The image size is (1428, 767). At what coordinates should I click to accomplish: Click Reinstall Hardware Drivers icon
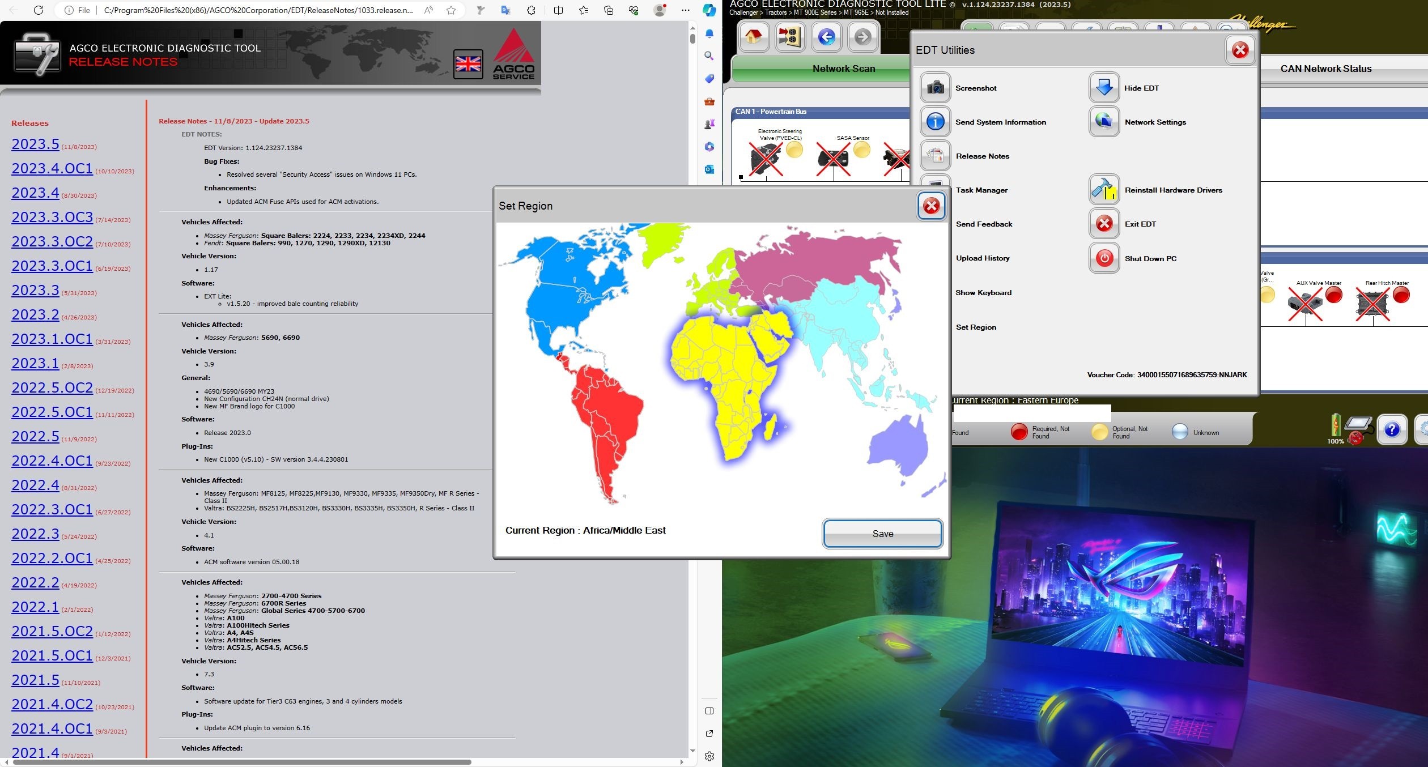pos(1104,190)
